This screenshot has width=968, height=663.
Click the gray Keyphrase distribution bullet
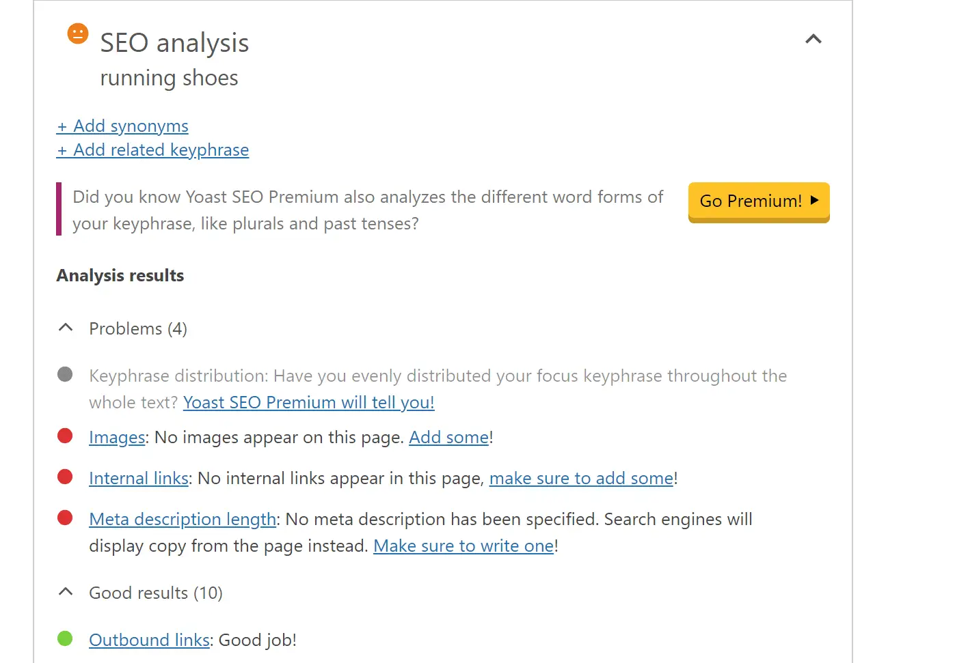click(65, 374)
